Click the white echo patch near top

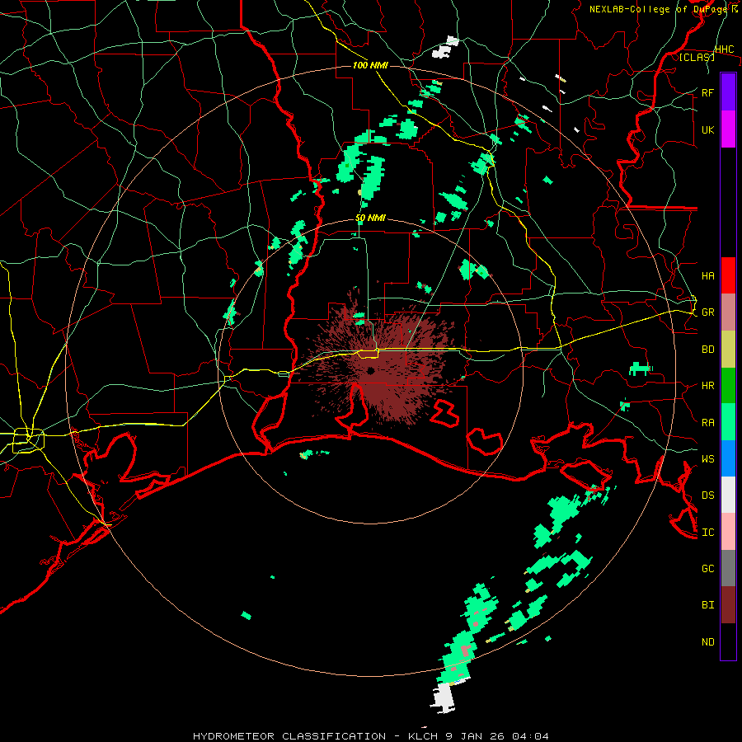pyautogui.click(x=445, y=49)
